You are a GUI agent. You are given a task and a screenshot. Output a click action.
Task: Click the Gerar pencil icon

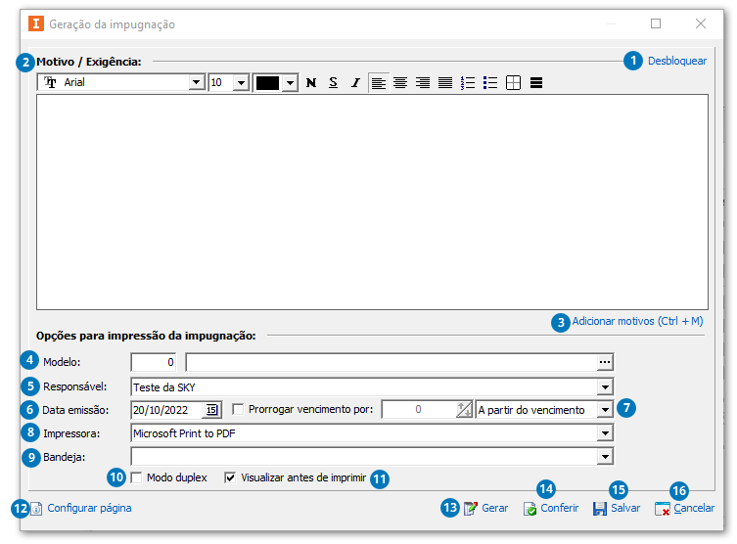coord(470,509)
